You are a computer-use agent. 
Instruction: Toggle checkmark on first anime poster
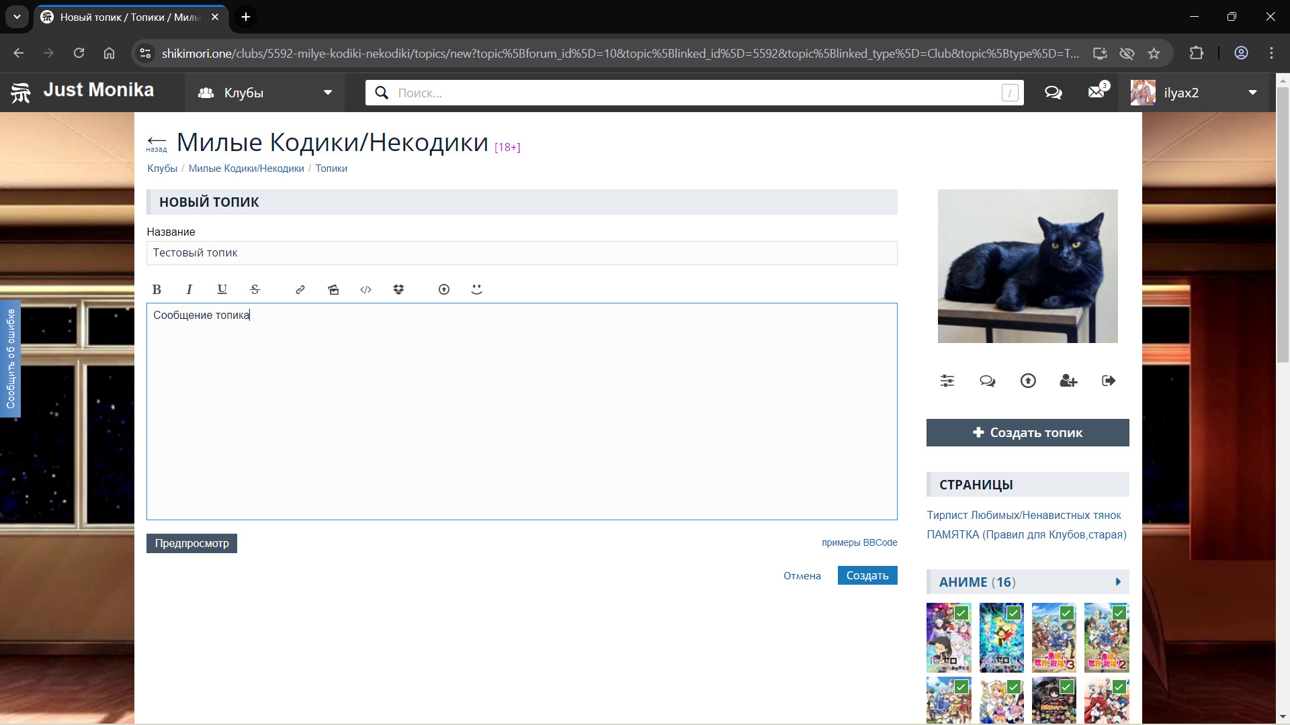coord(961,613)
